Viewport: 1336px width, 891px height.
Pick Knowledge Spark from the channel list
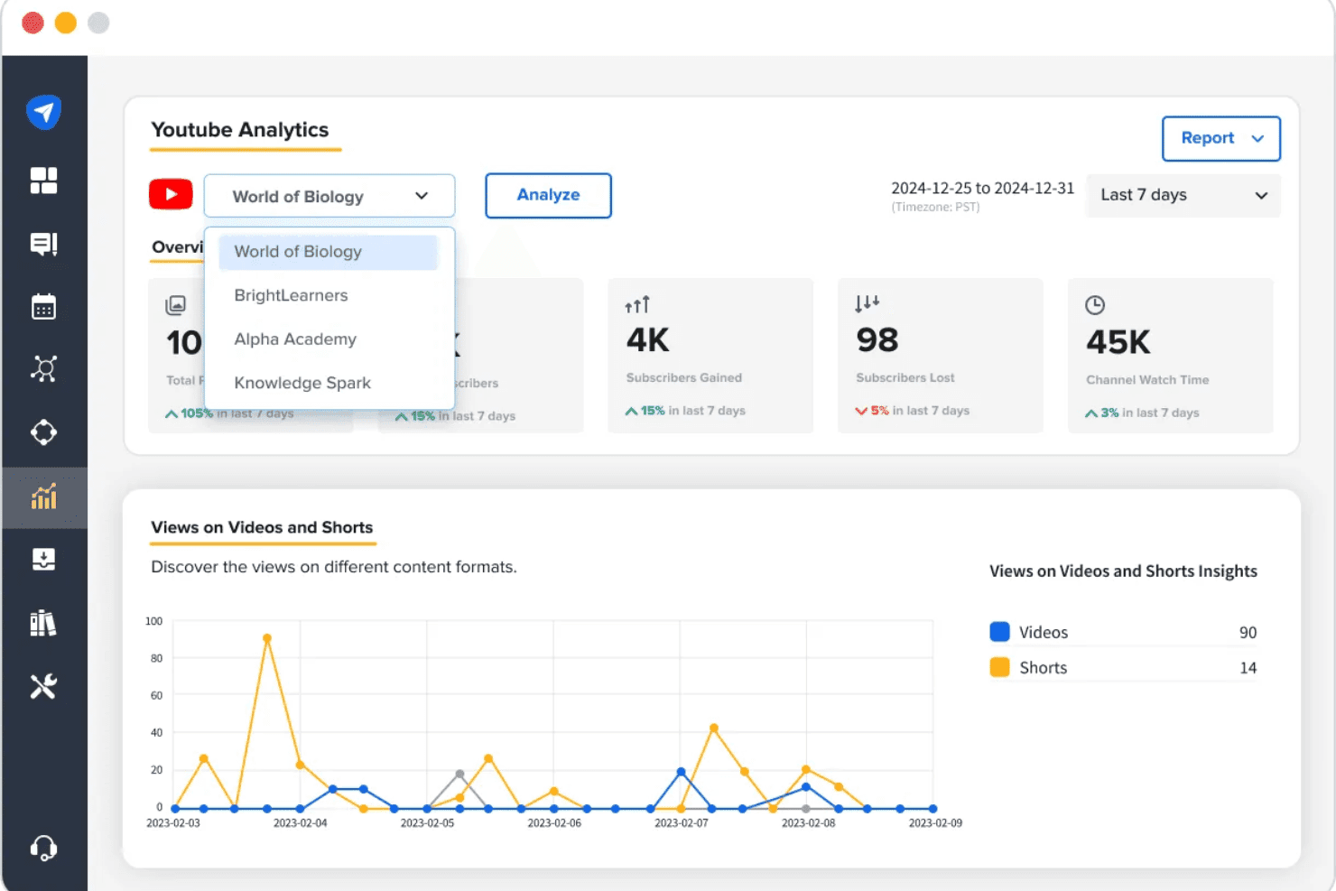pos(302,383)
